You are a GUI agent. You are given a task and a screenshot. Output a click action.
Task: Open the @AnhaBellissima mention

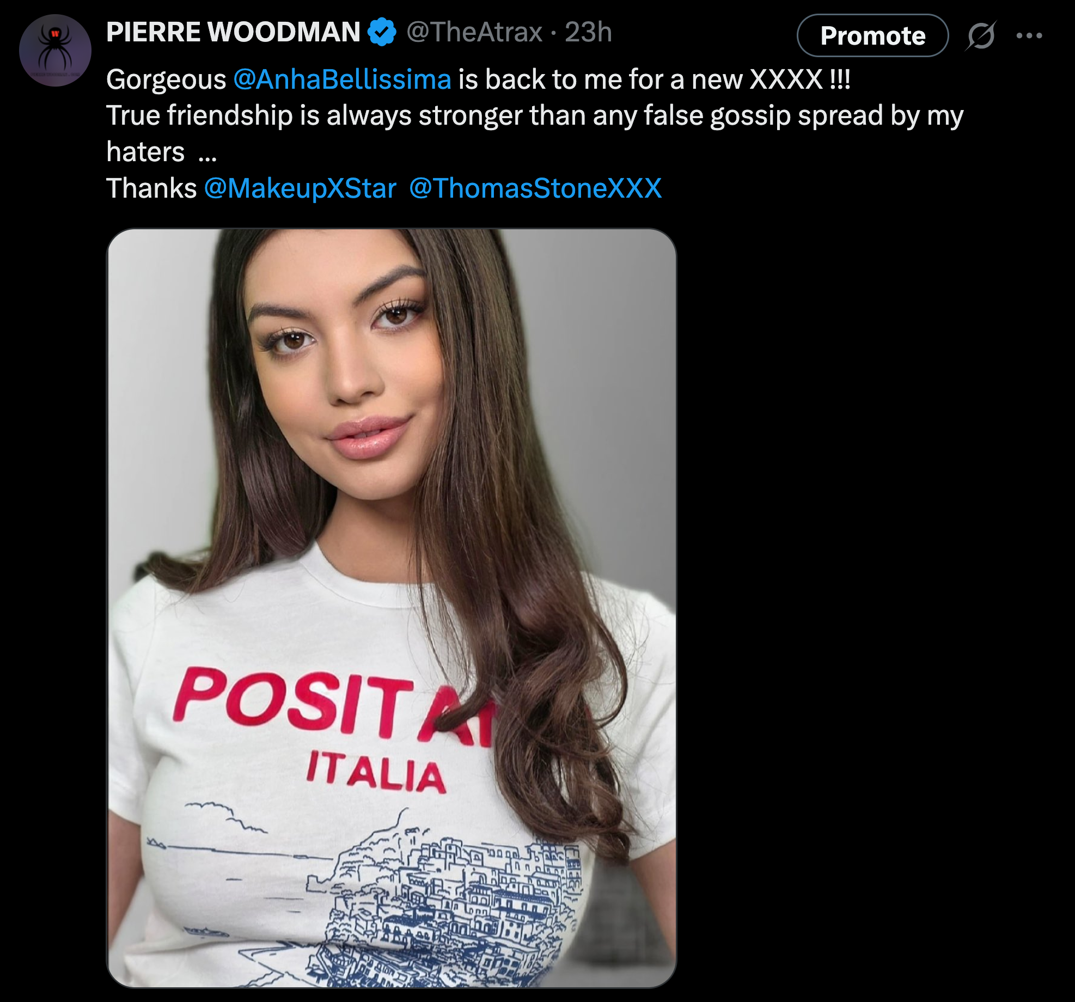pos(343,80)
